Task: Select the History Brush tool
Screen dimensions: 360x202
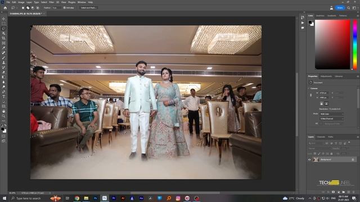Action: click(x=3, y=67)
